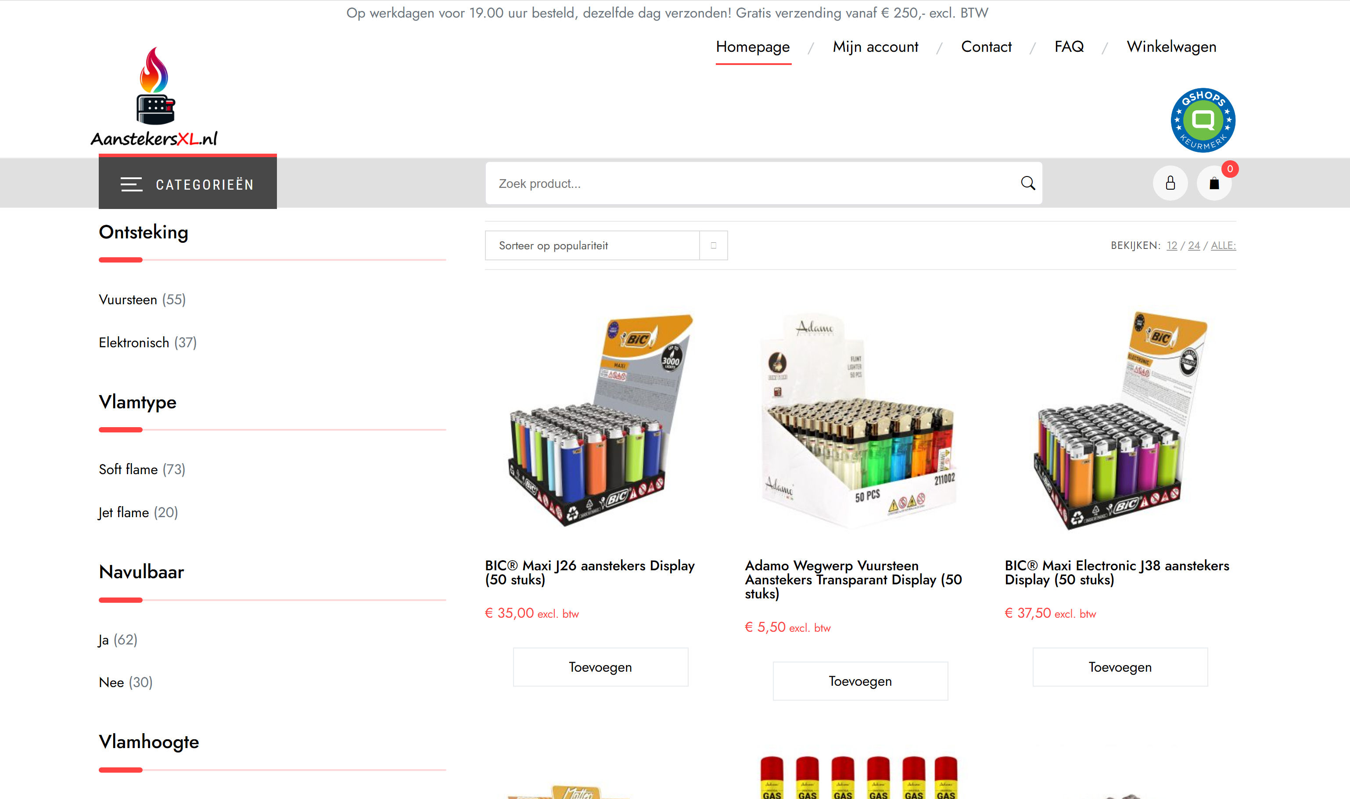Show 24 products per page

[1194, 245]
